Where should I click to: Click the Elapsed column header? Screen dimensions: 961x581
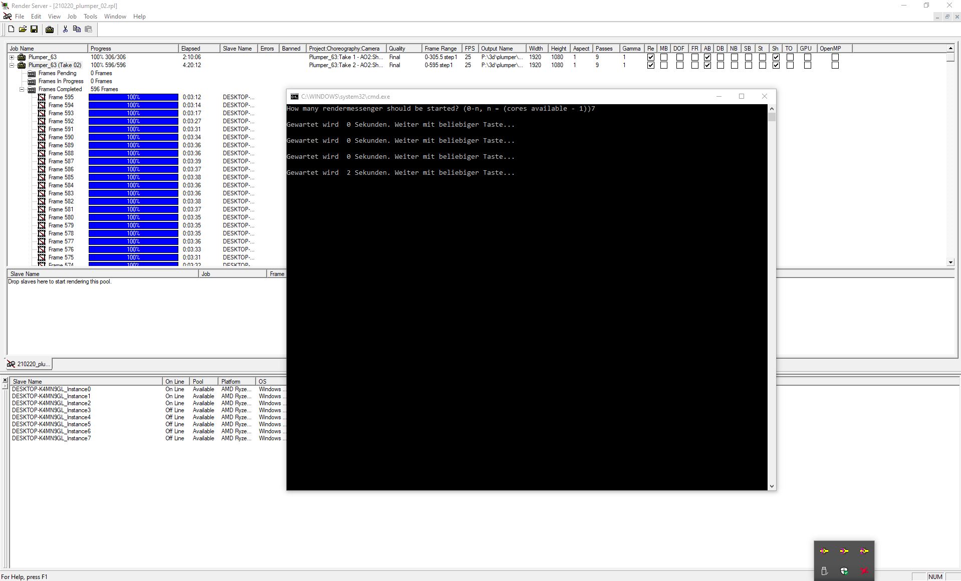(x=199, y=49)
